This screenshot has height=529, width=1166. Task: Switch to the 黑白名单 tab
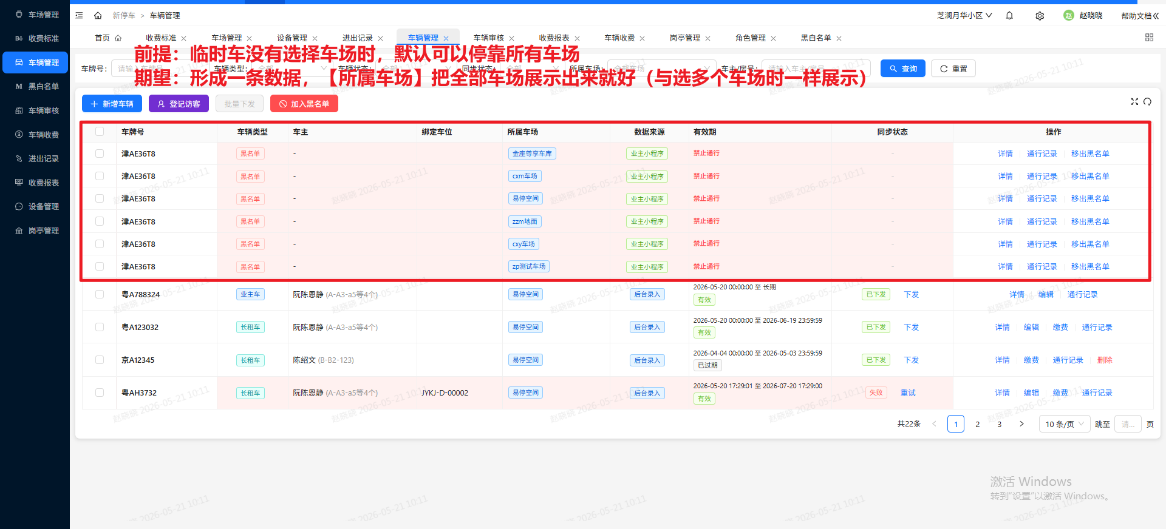[816, 38]
